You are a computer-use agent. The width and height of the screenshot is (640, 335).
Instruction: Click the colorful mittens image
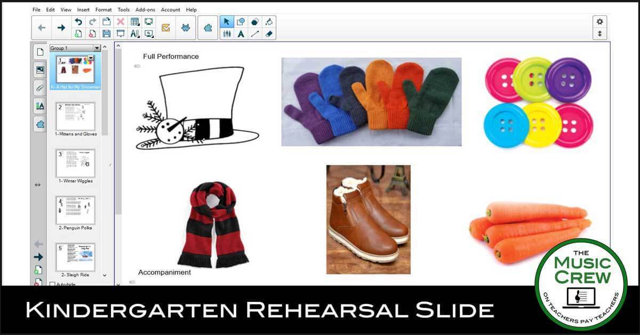click(x=371, y=101)
